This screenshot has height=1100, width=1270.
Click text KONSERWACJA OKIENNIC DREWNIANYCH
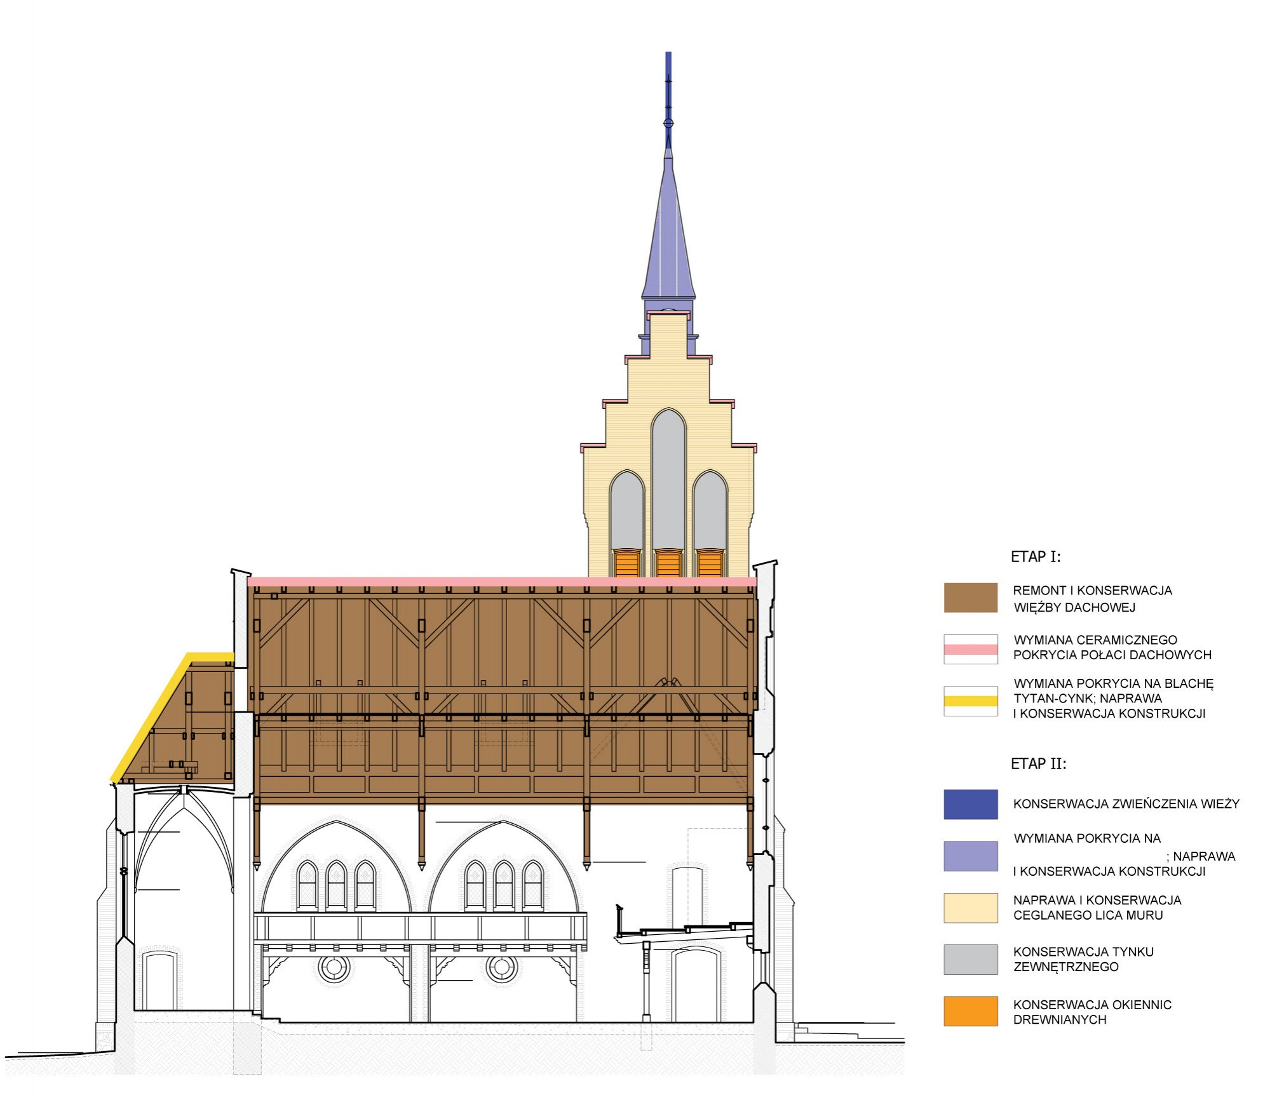[x=1091, y=1012]
